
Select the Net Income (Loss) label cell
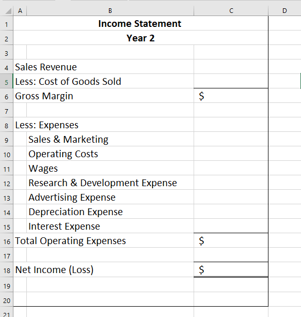click(104, 270)
